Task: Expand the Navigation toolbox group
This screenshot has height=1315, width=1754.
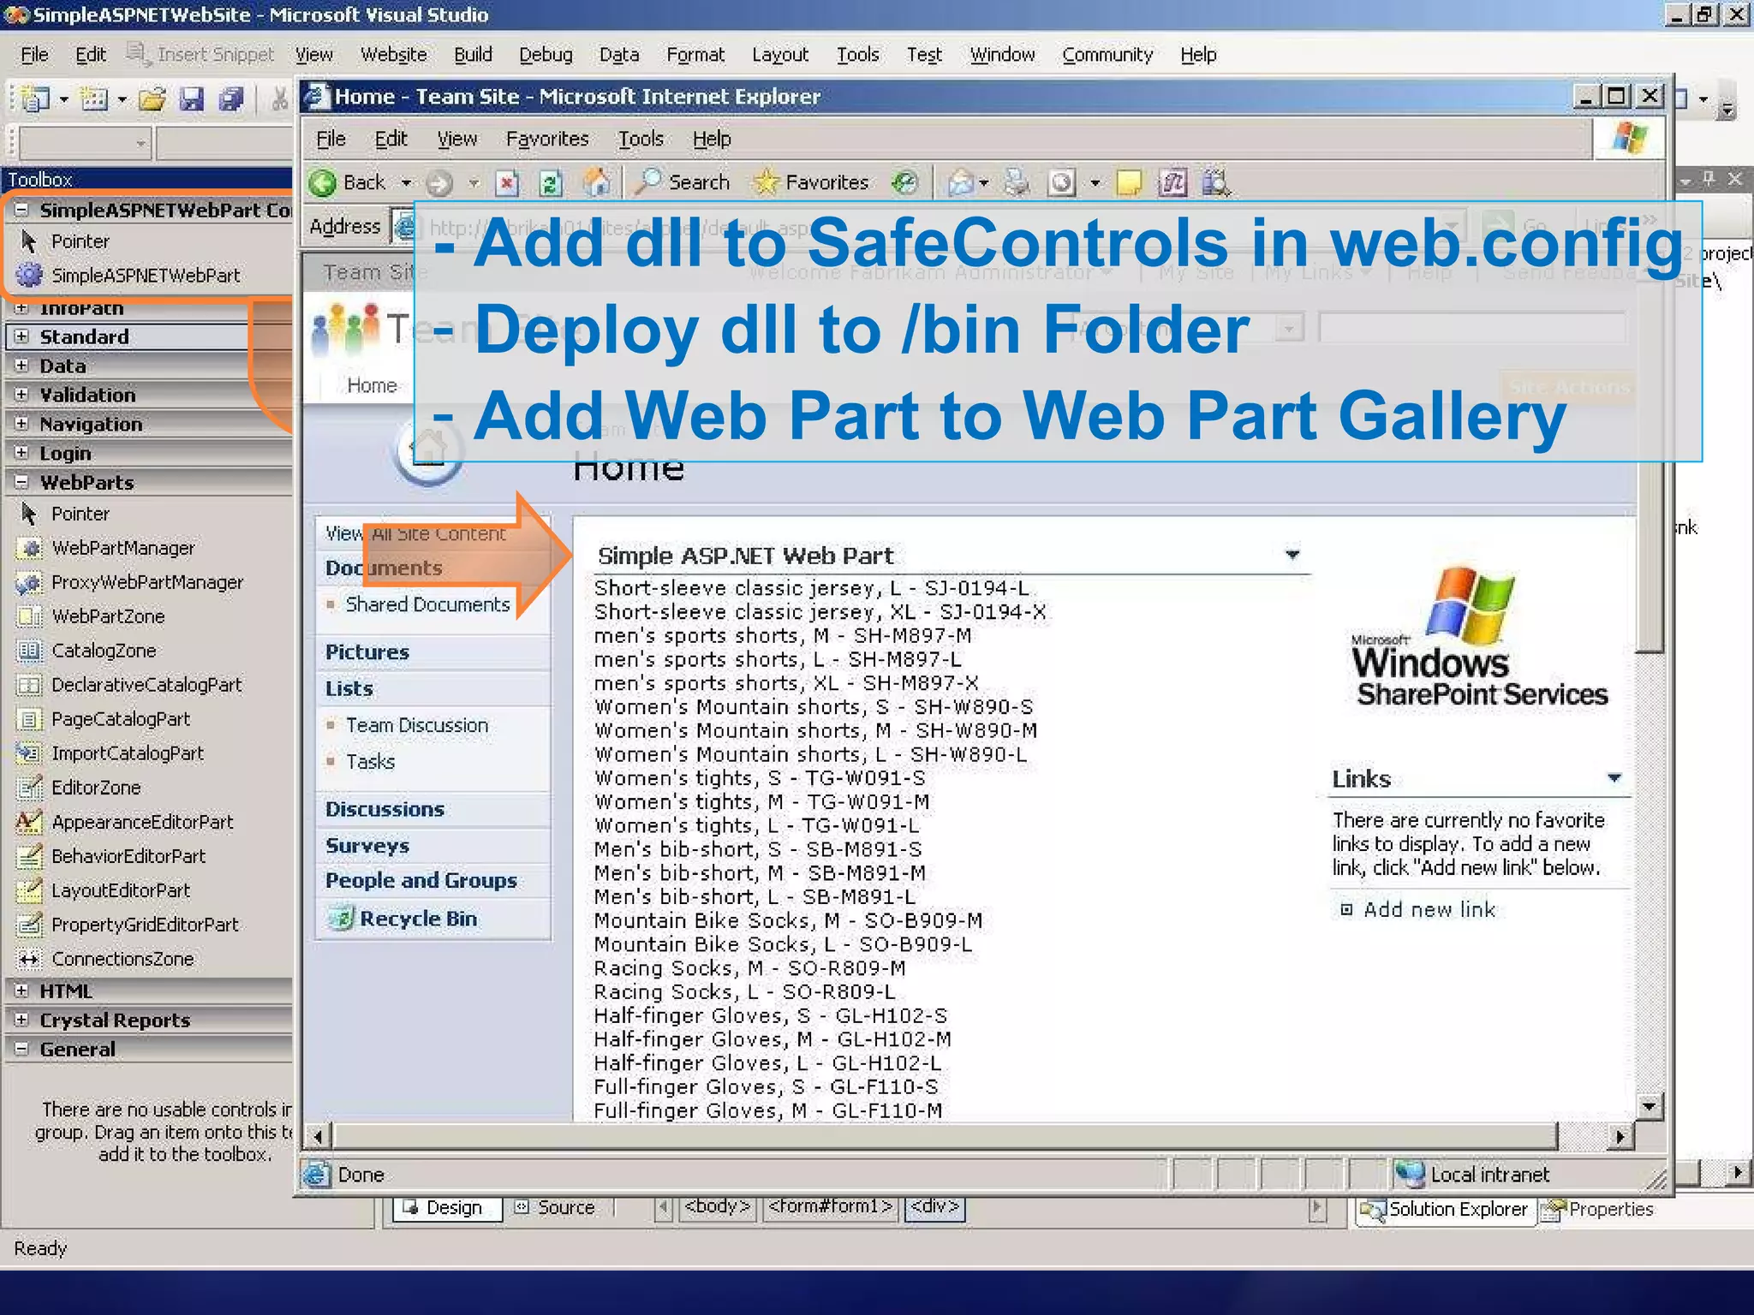Action: click(x=22, y=424)
